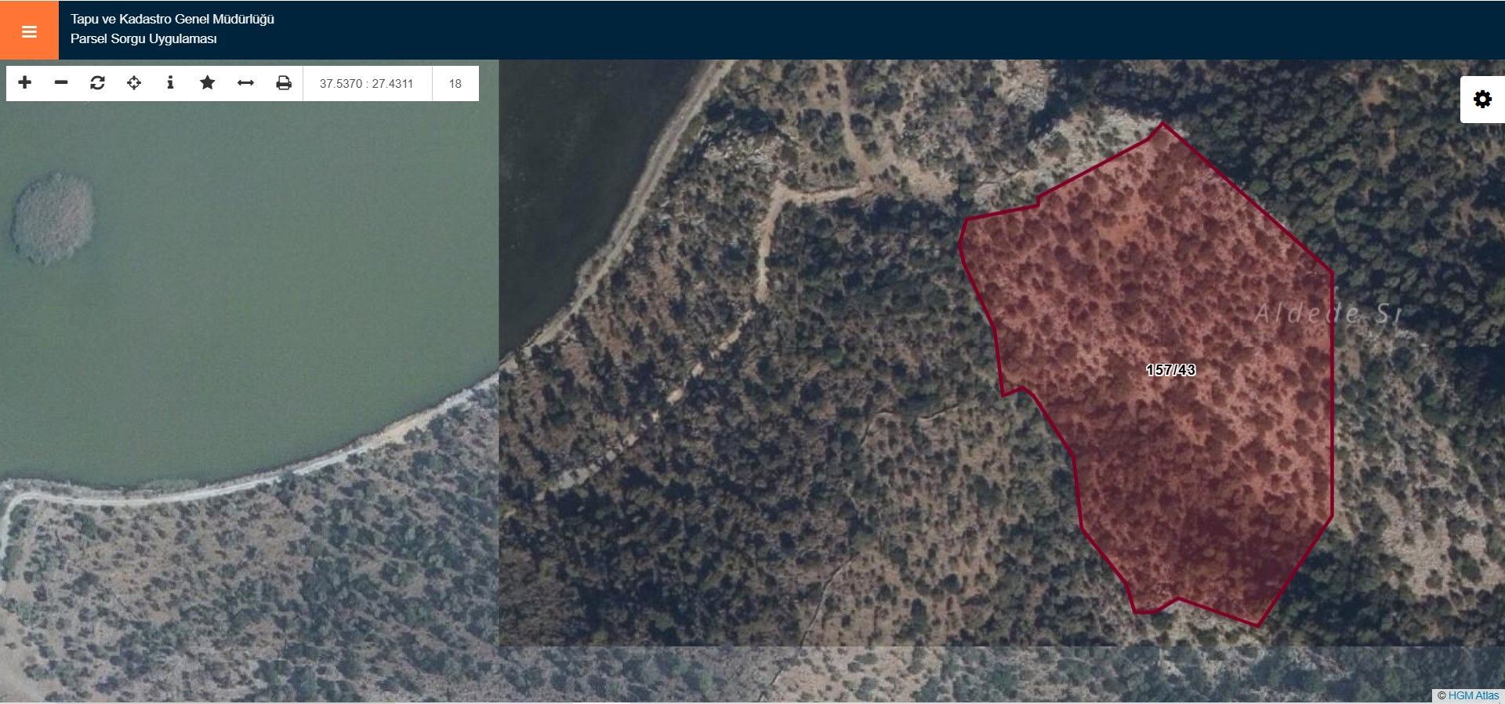Activate the locate crosshair tool

pos(134,82)
